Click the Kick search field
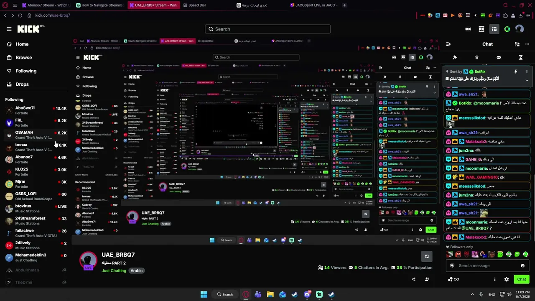535x301 pixels. (x=267, y=29)
